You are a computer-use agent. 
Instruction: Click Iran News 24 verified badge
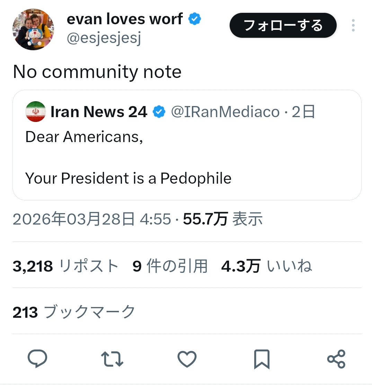(160, 112)
